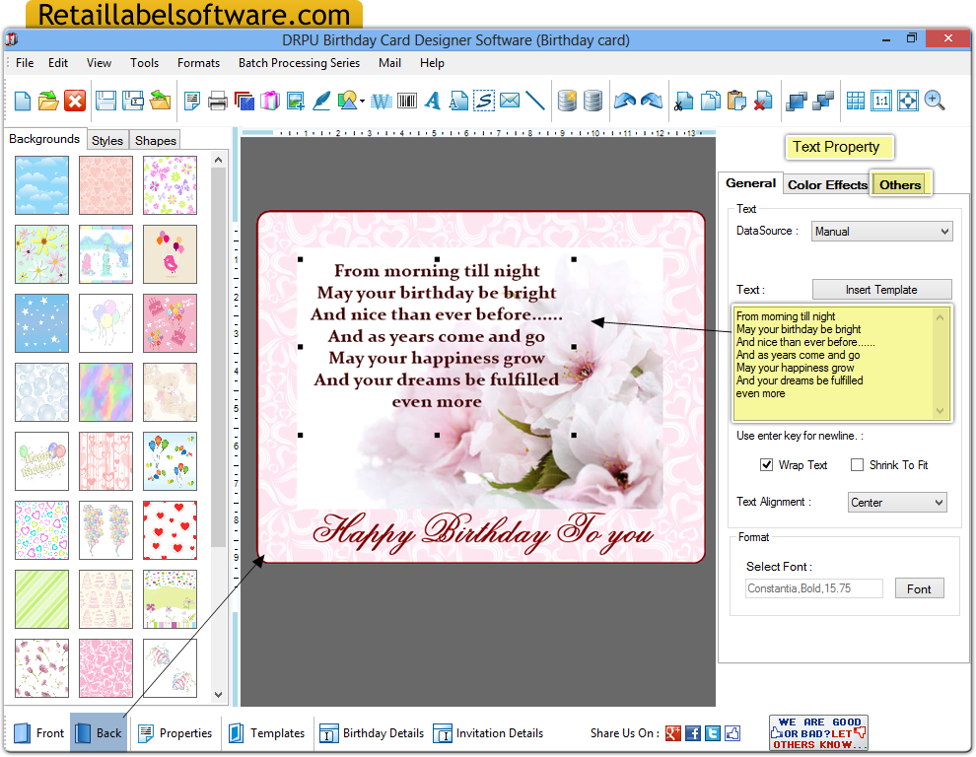Open the shape tool dropdown arrow

363,100
